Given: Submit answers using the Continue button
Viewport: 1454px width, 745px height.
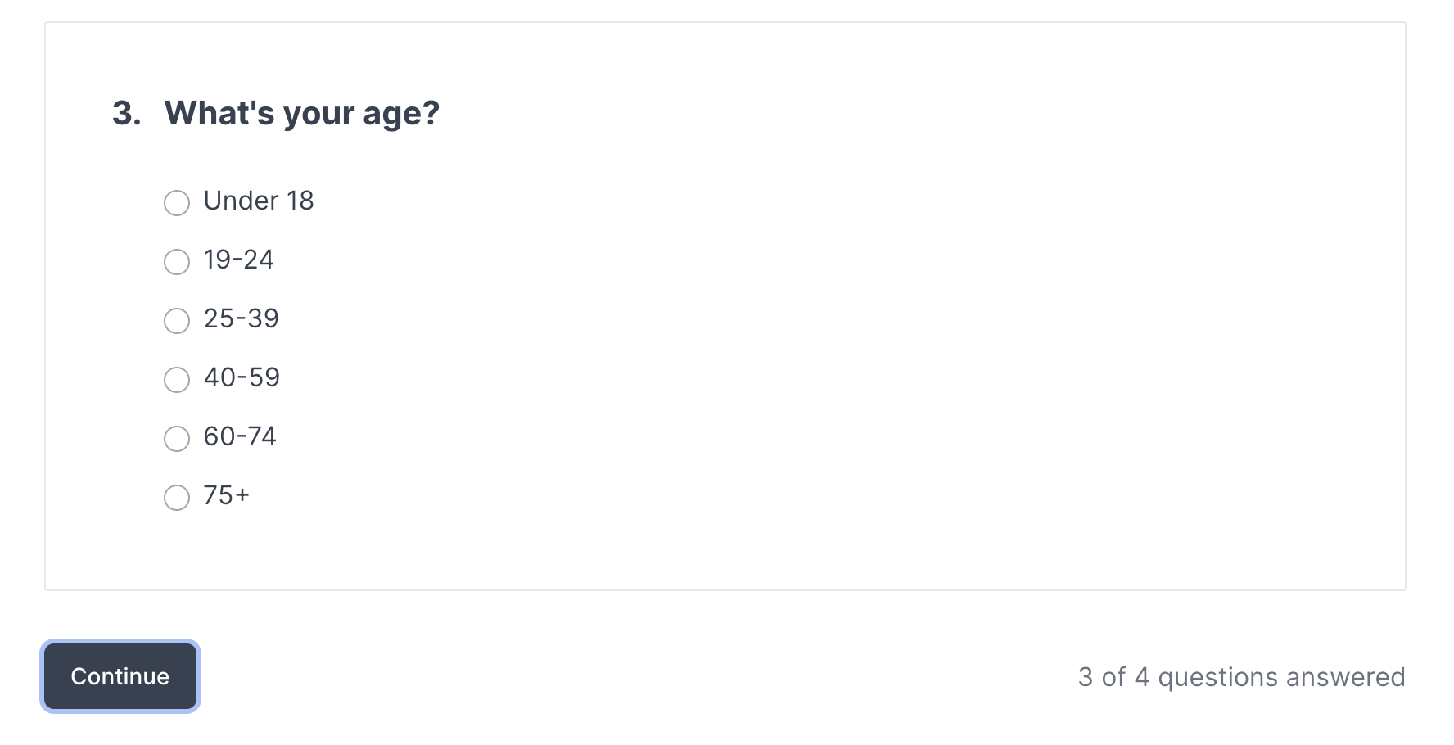Looking at the screenshot, I should (120, 676).
